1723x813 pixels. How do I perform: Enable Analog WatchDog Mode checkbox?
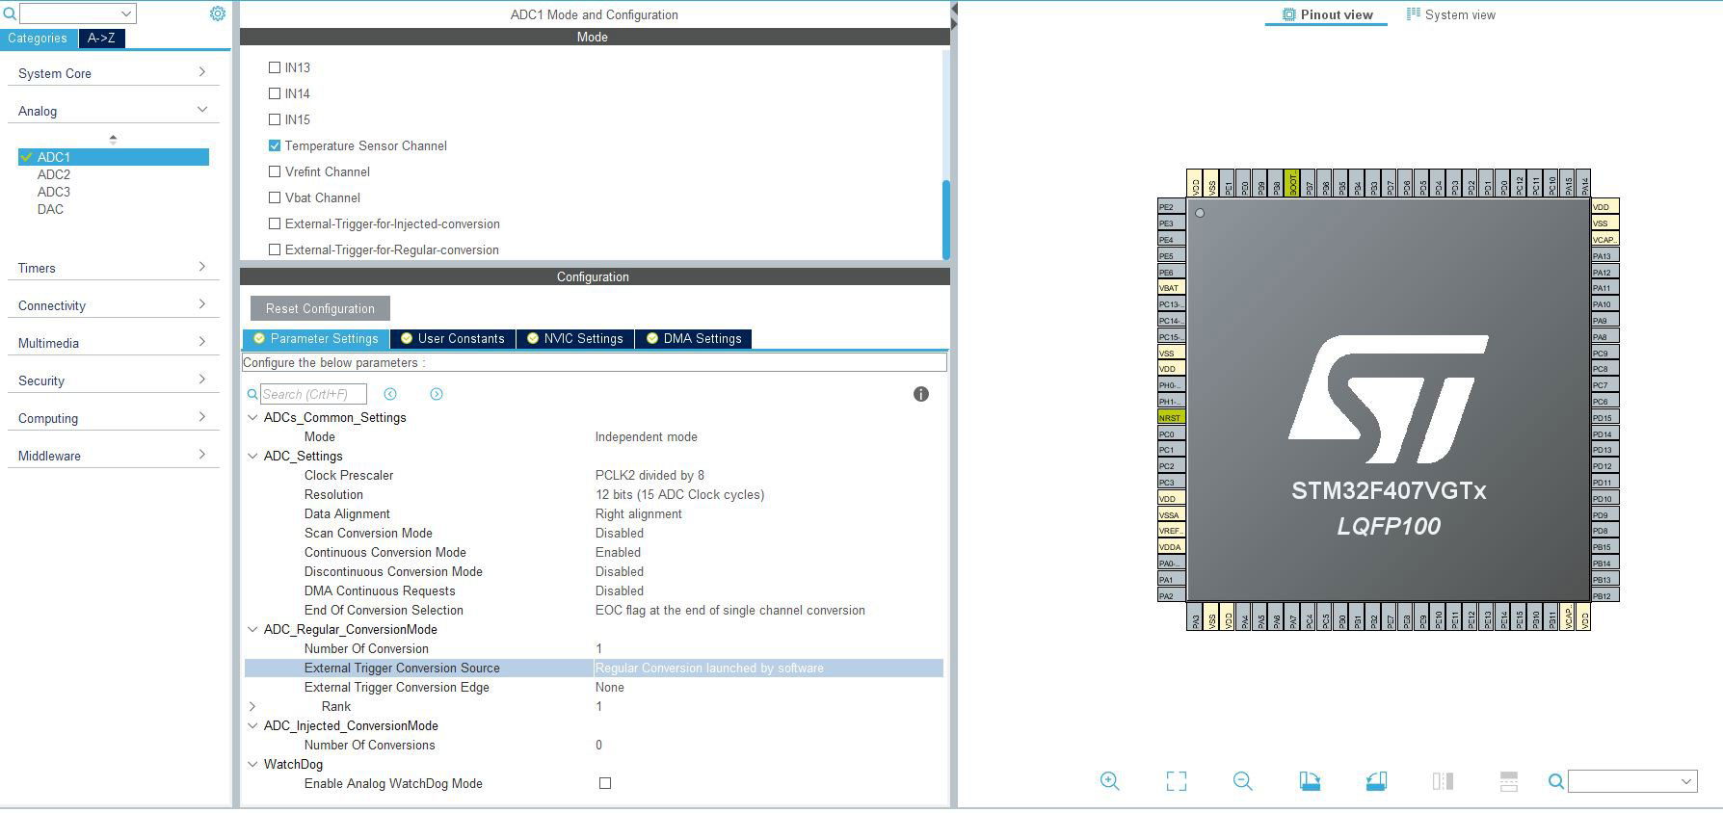[x=605, y=783]
